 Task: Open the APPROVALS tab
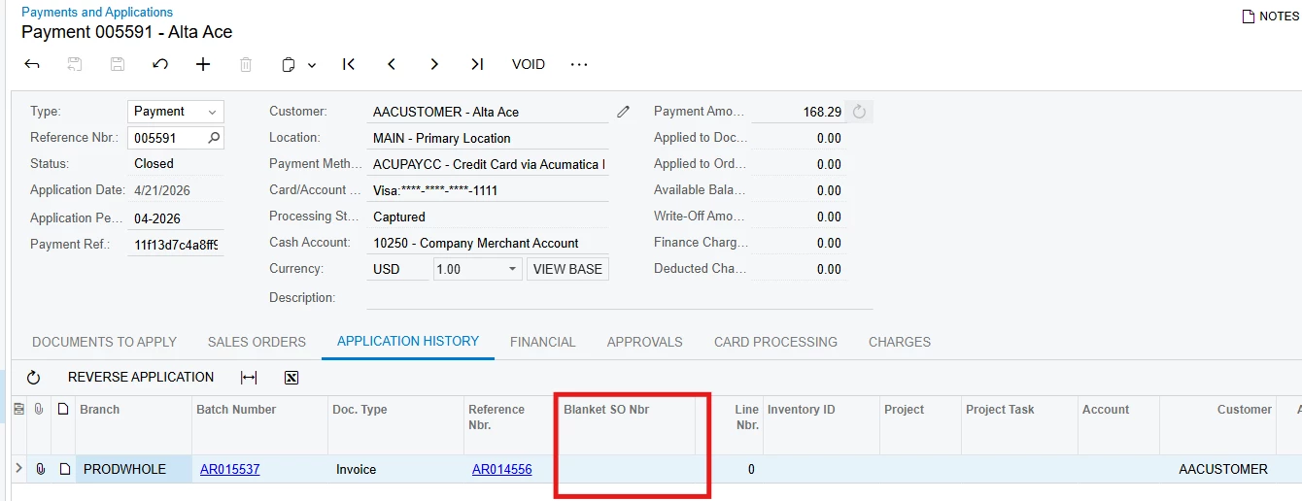[x=645, y=342]
